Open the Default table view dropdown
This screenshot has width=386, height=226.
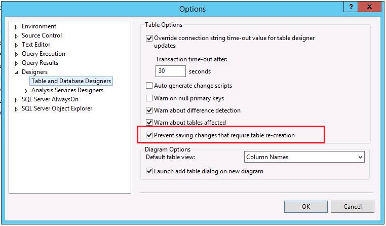pyautogui.click(x=304, y=157)
